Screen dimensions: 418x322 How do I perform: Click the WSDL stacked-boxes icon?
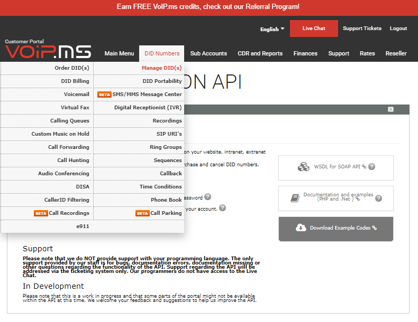coord(303,167)
